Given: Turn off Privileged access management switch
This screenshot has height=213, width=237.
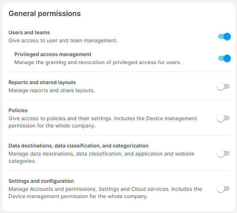Looking at the screenshot, I should click(224, 58).
